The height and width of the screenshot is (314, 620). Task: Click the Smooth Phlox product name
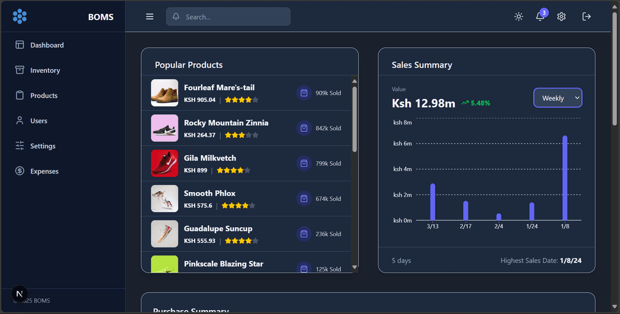210,193
